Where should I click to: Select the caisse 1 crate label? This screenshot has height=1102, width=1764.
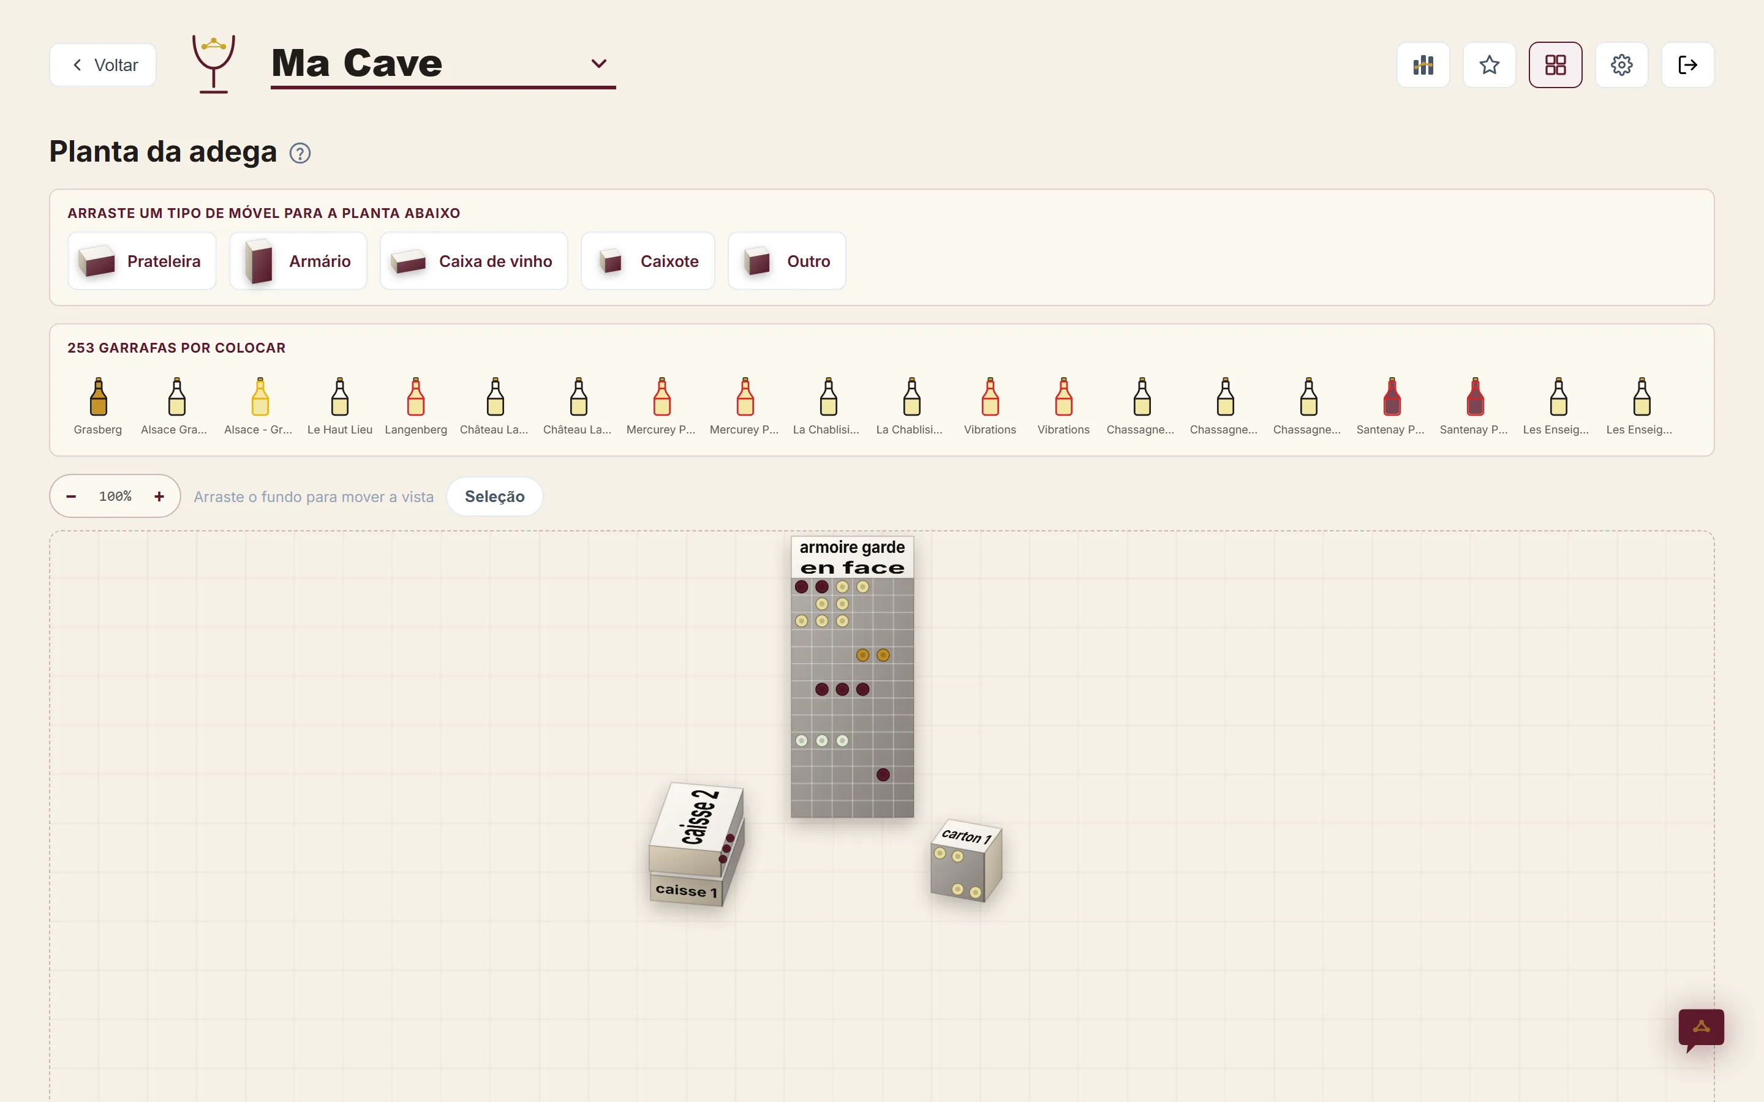click(686, 890)
